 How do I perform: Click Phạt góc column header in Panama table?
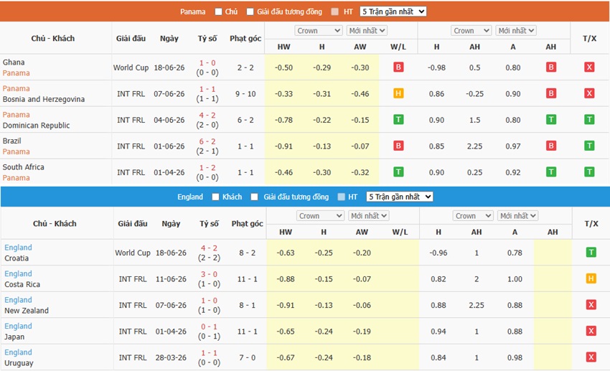point(245,38)
